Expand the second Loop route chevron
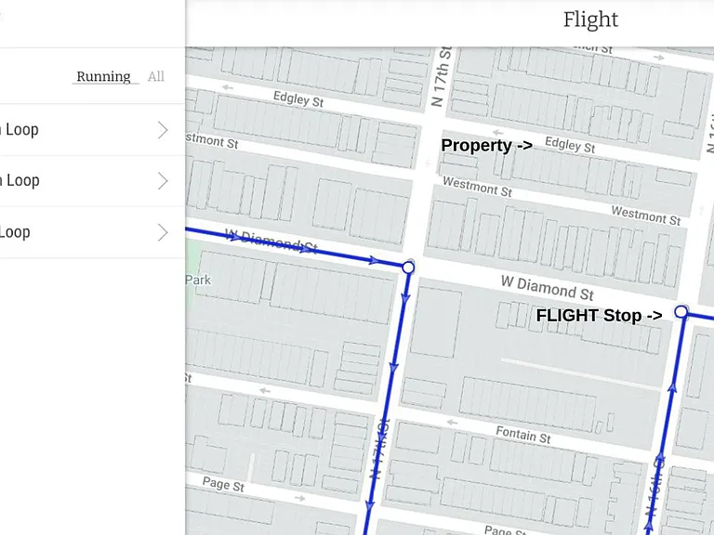 click(x=163, y=181)
